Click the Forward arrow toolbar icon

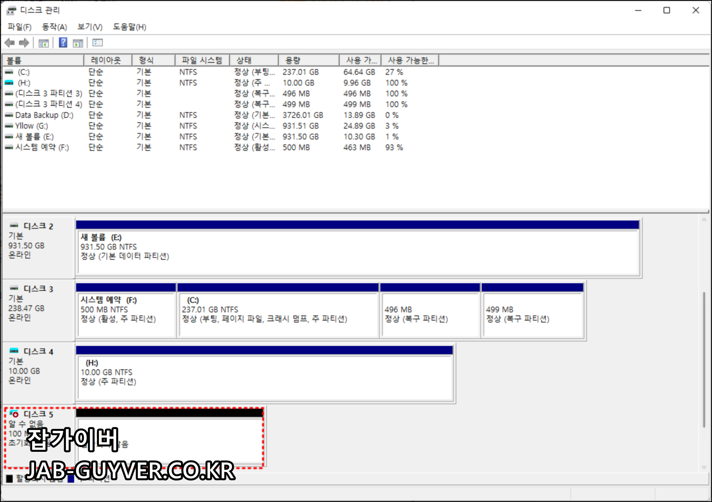[24, 43]
